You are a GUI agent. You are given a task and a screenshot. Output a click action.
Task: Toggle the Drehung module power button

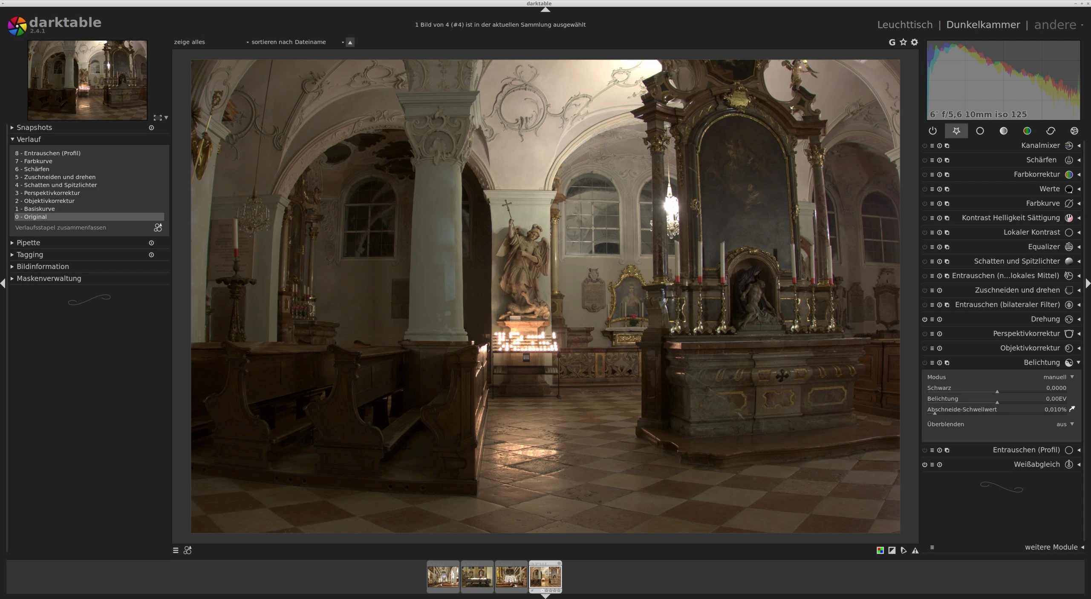(924, 320)
